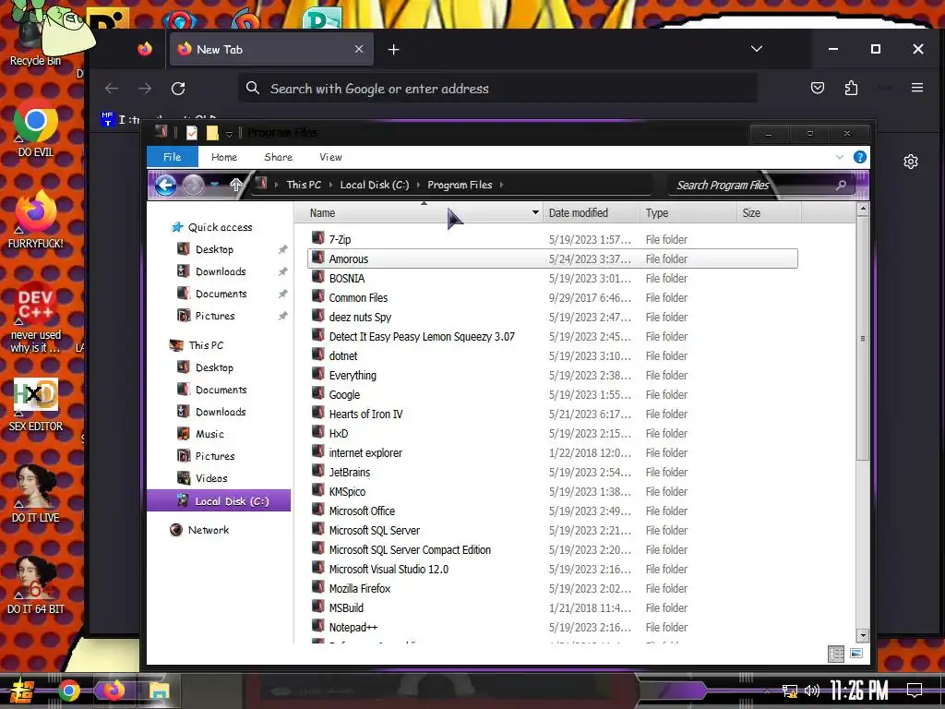Open Start menu on taskbar
The width and height of the screenshot is (945, 709).
[22, 691]
